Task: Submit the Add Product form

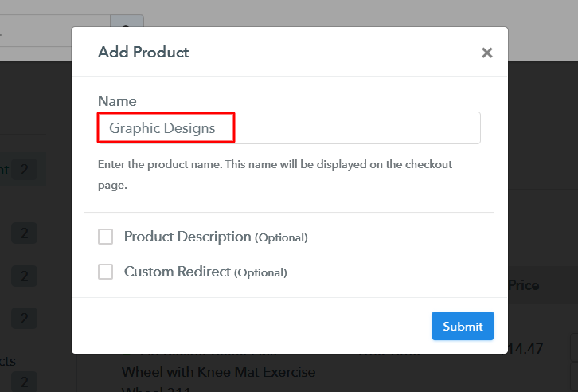Action: click(x=463, y=326)
